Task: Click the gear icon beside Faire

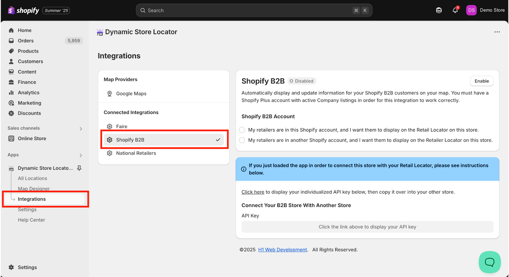Action: point(109,126)
